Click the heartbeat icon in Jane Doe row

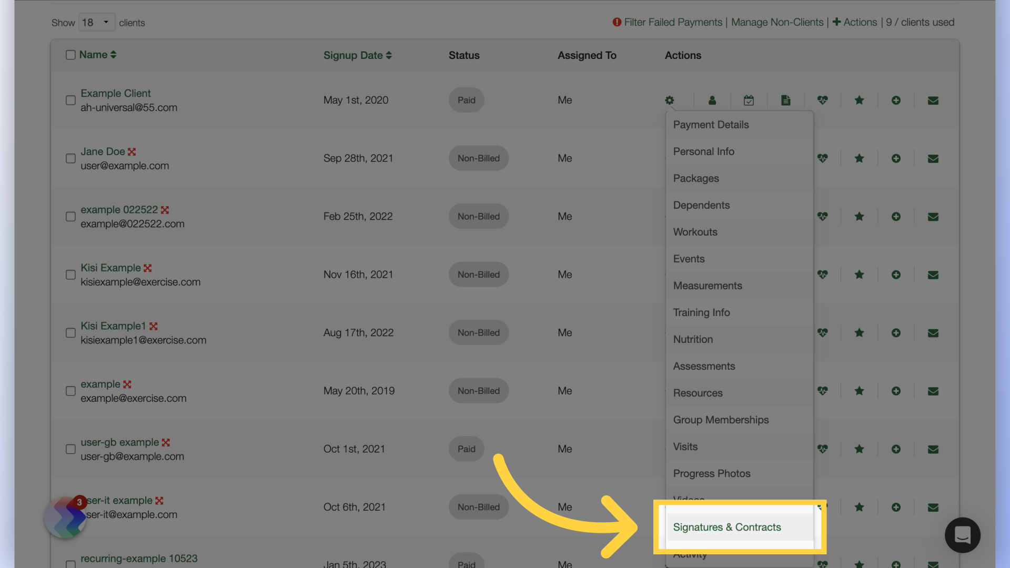[x=822, y=158]
